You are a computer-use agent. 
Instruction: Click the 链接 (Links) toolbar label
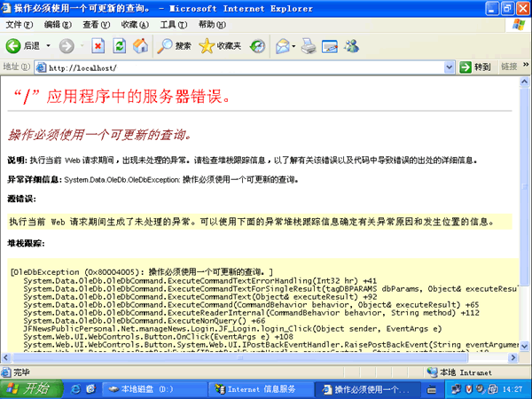509,66
